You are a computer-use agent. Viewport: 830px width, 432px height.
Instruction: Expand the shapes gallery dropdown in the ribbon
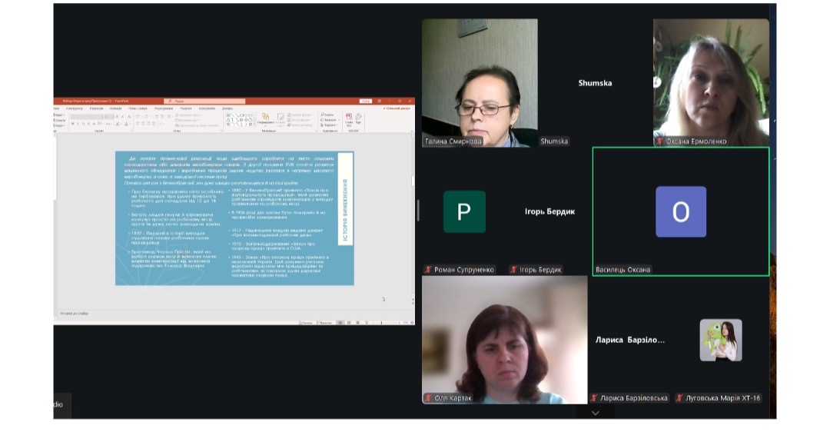click(254, 123)
